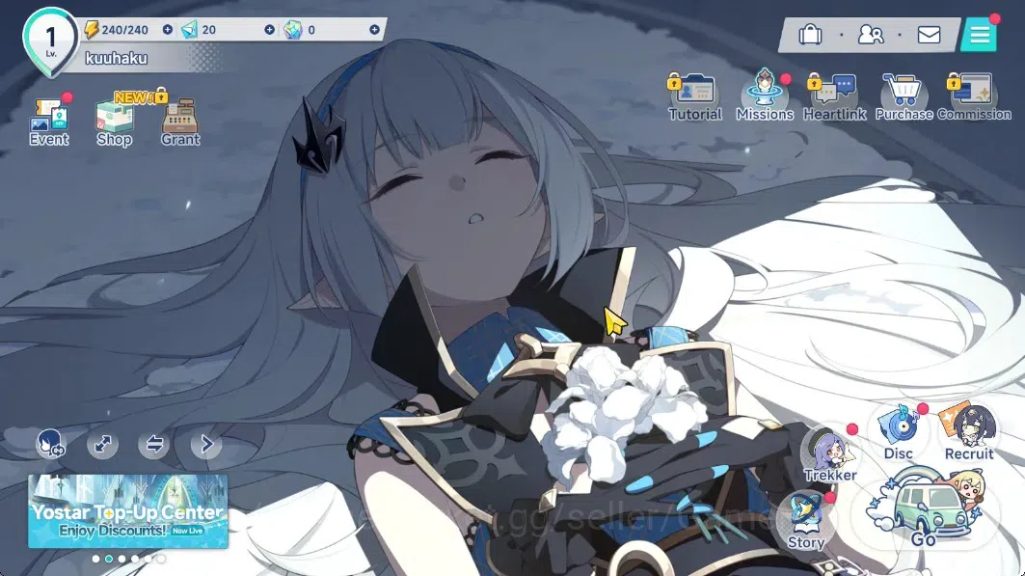Image resolution: width=1025 pixels, height=576 pixels.
Task: Open the Story icon
Action: tap(805, 522)
